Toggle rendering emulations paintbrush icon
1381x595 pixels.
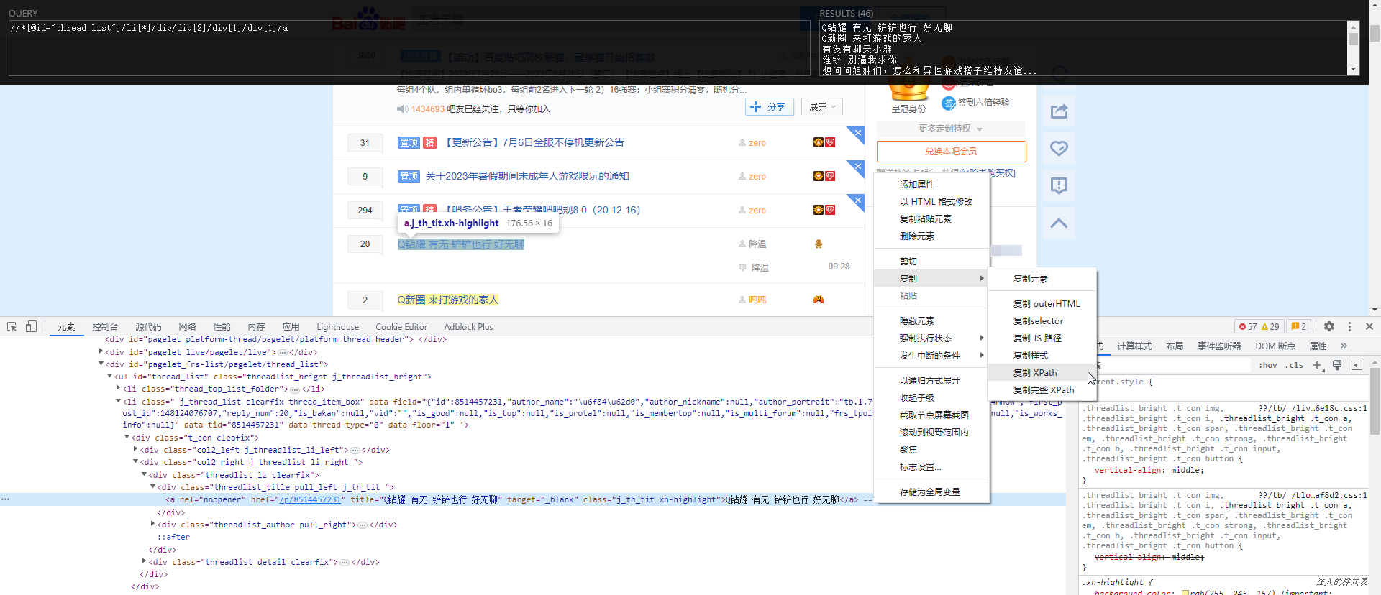tap(1337, 365)
